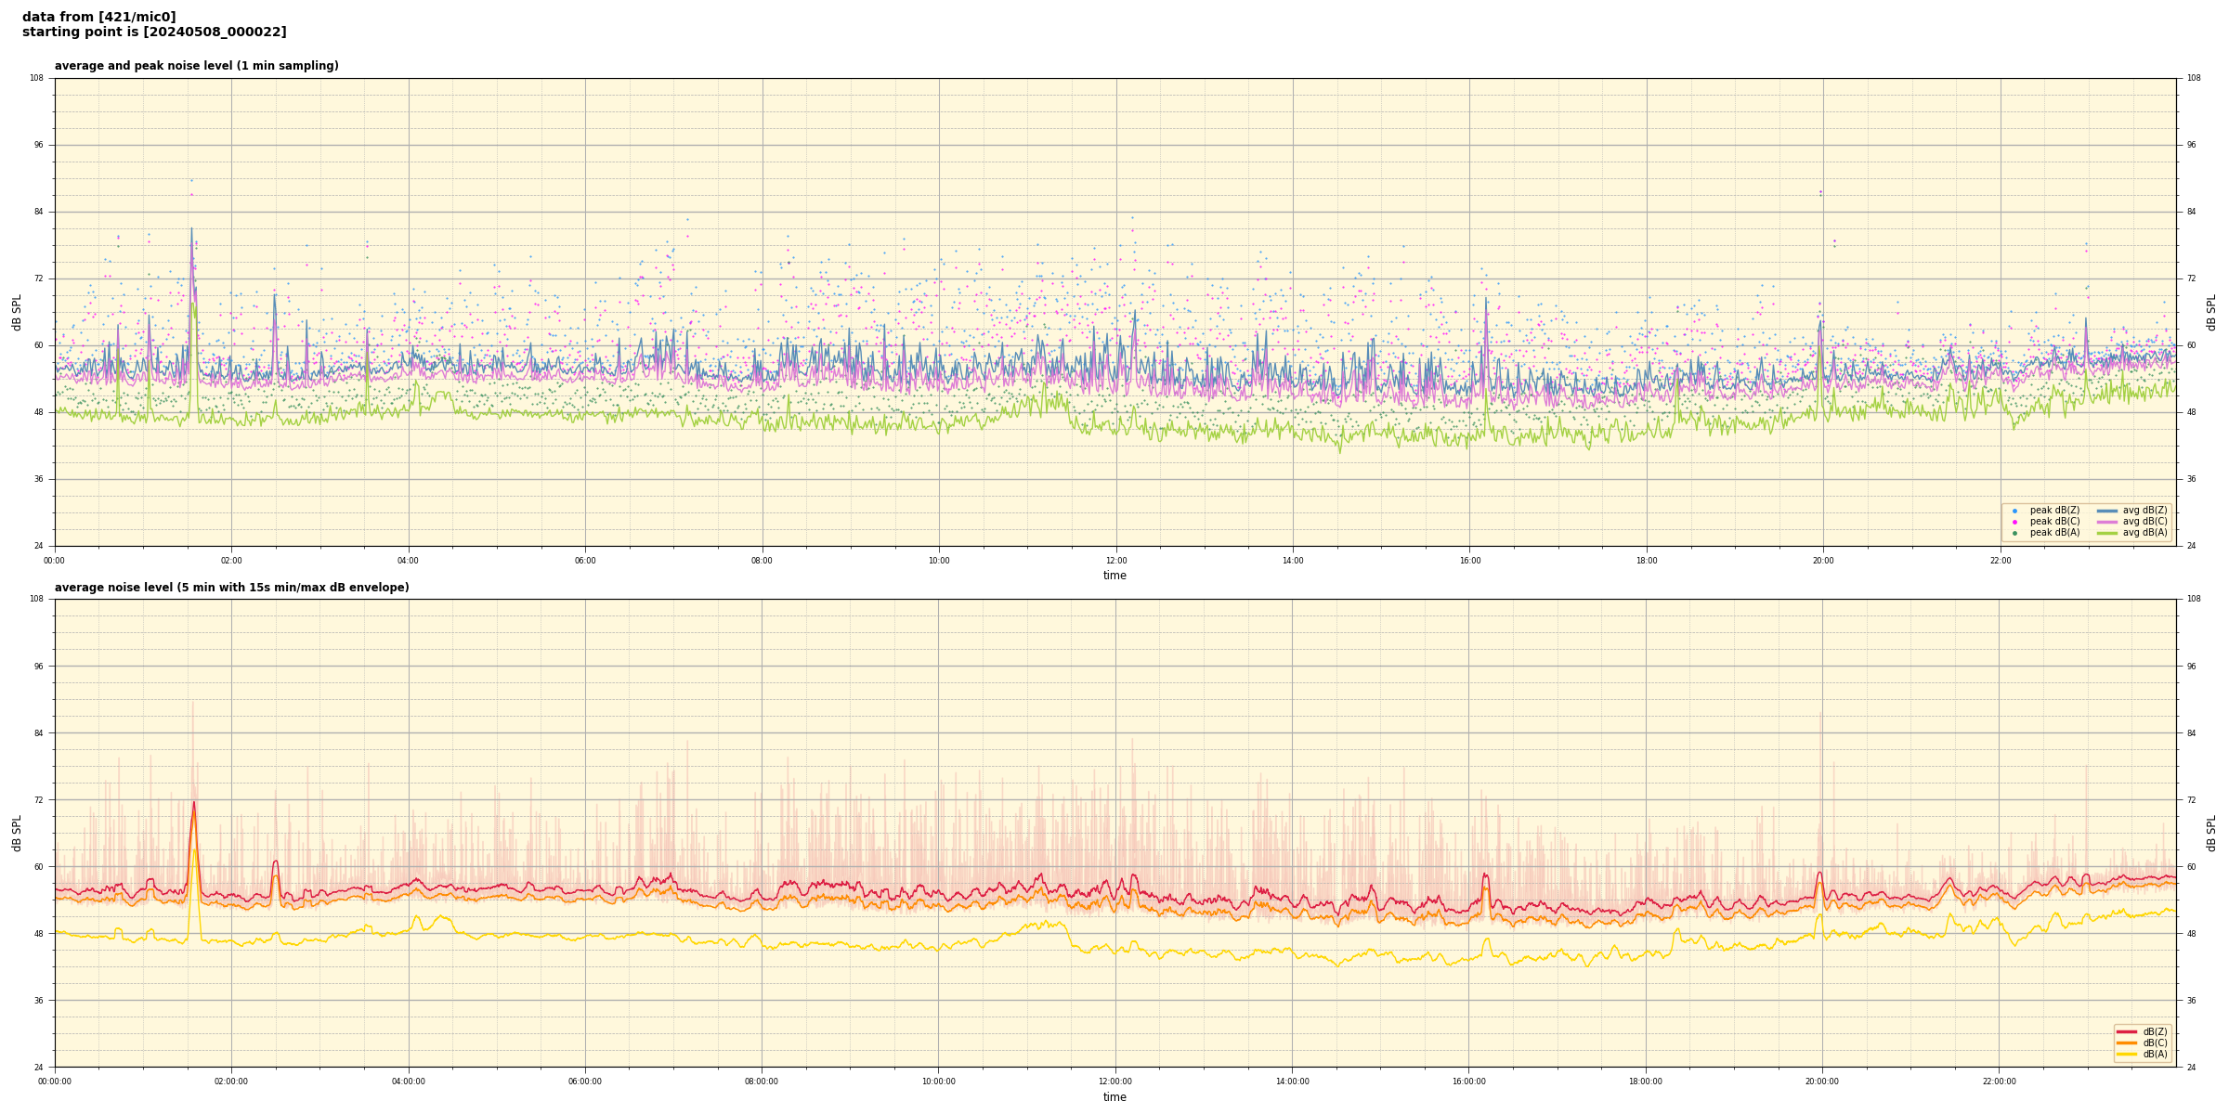Click bottom chart's left 'dB SPL' axis label

pyautogui.click(x=17, y=833)
